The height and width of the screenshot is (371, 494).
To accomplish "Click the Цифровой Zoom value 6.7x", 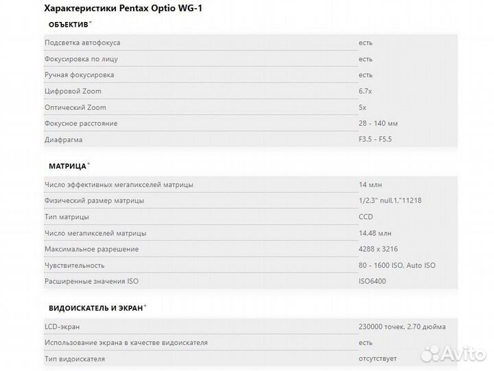I will (367, 91).
